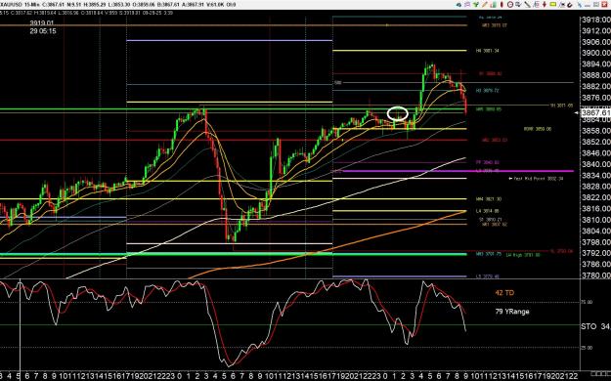This screenshot has height=381, width=611.
Task: Click the Next Mid Point label
Action: point(536,179)
